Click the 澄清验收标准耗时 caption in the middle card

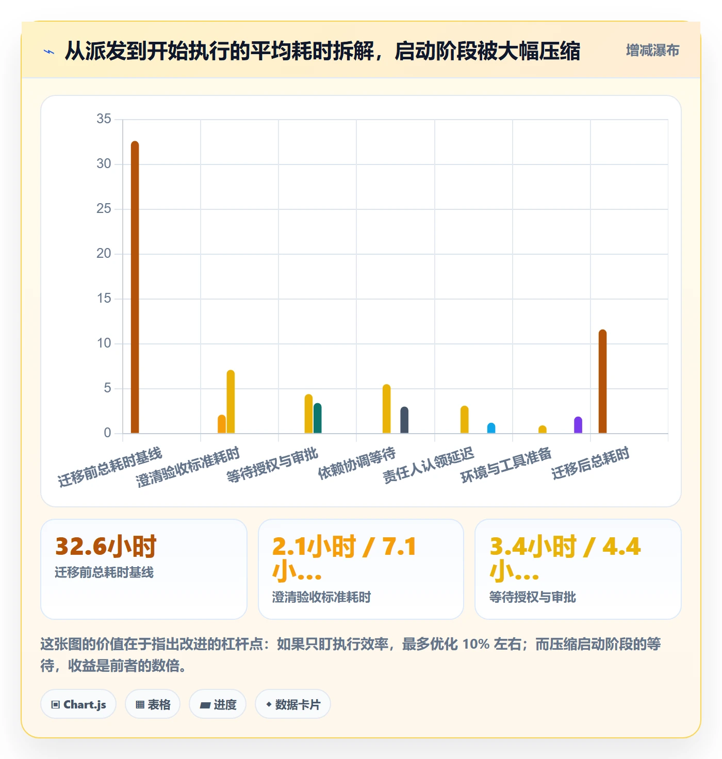[x=321, y=597]
